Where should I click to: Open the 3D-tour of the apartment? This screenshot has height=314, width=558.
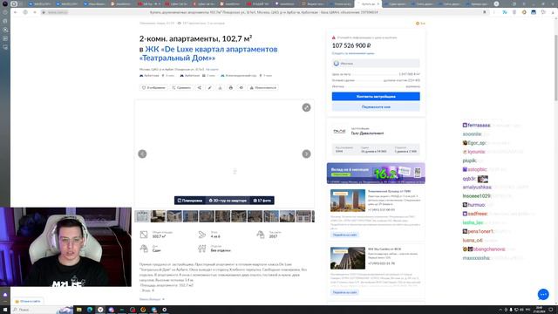(x=228, y=201)
